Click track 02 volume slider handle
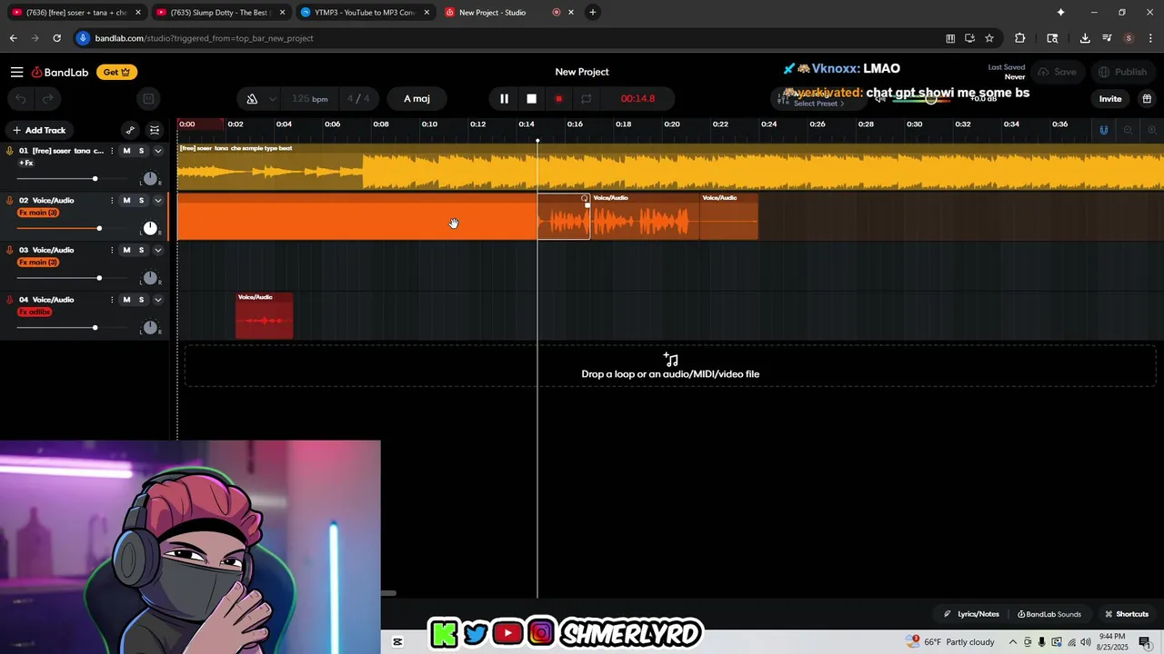This screenshot has height=654, width=1164. point(99,228)
